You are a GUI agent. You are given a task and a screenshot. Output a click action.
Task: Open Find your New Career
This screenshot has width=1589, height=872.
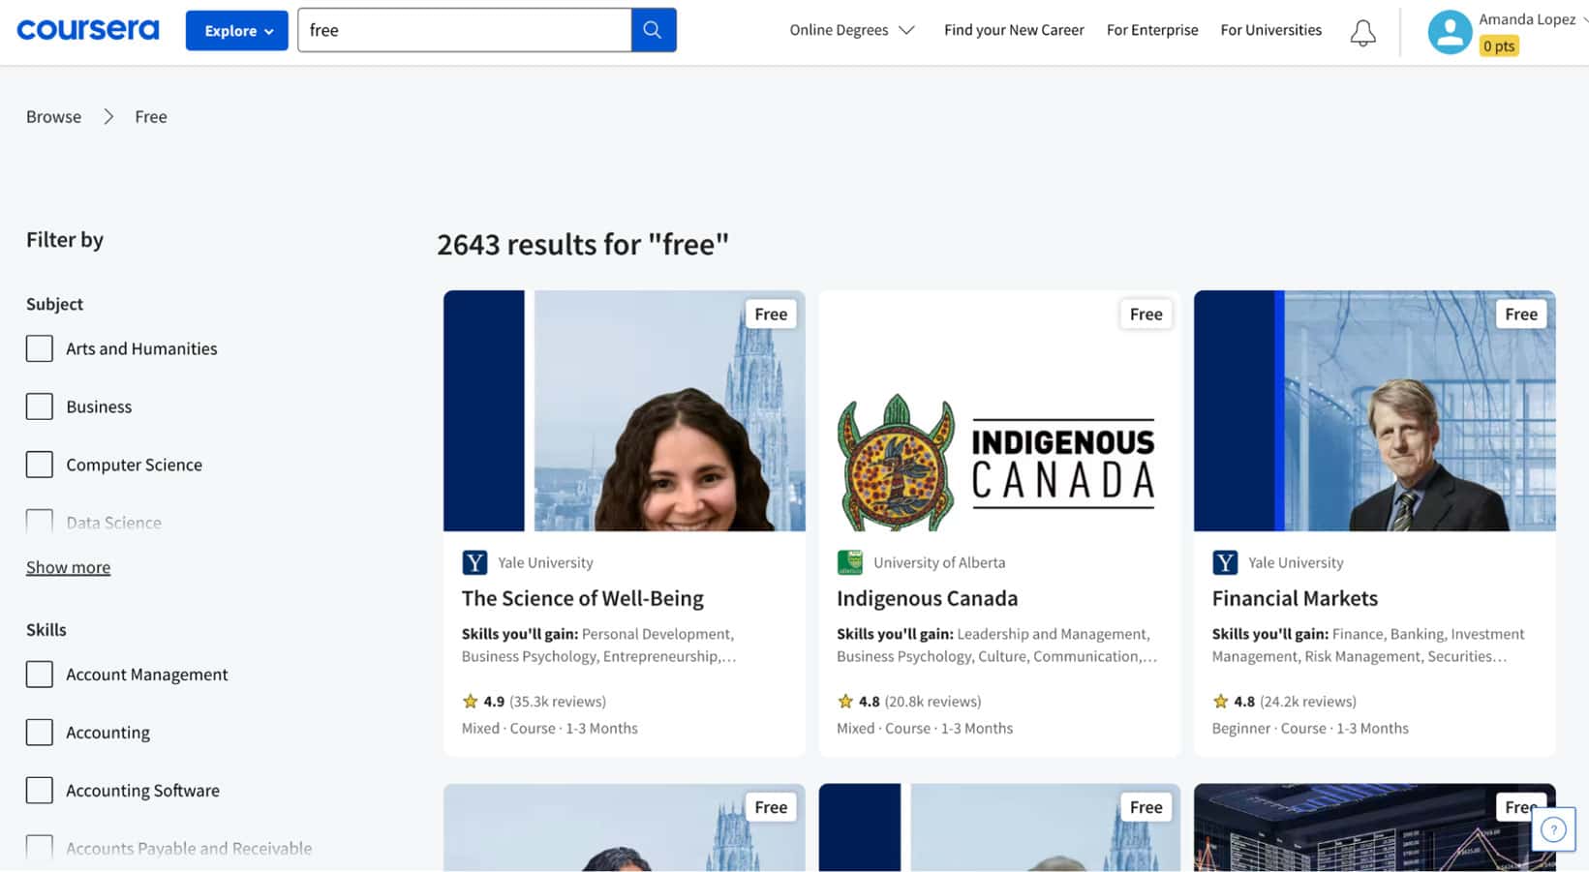point(1014,30)
